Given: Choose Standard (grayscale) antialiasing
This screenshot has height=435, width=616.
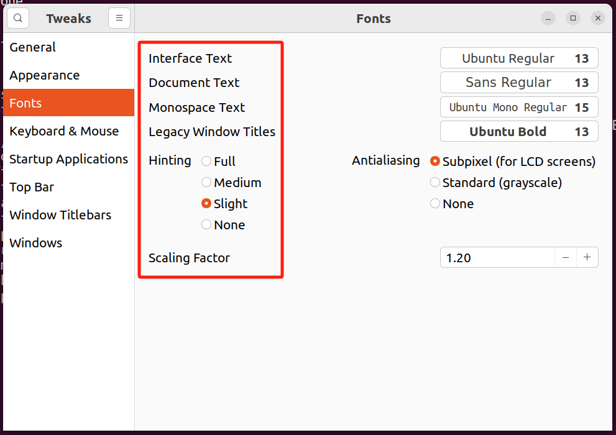Looking at the screenshot, I should pos(435,183).
